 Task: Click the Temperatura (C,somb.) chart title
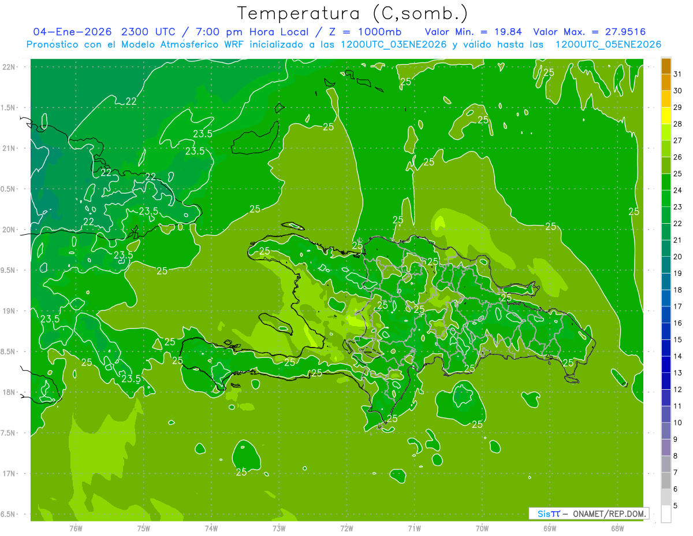[353, 13]
